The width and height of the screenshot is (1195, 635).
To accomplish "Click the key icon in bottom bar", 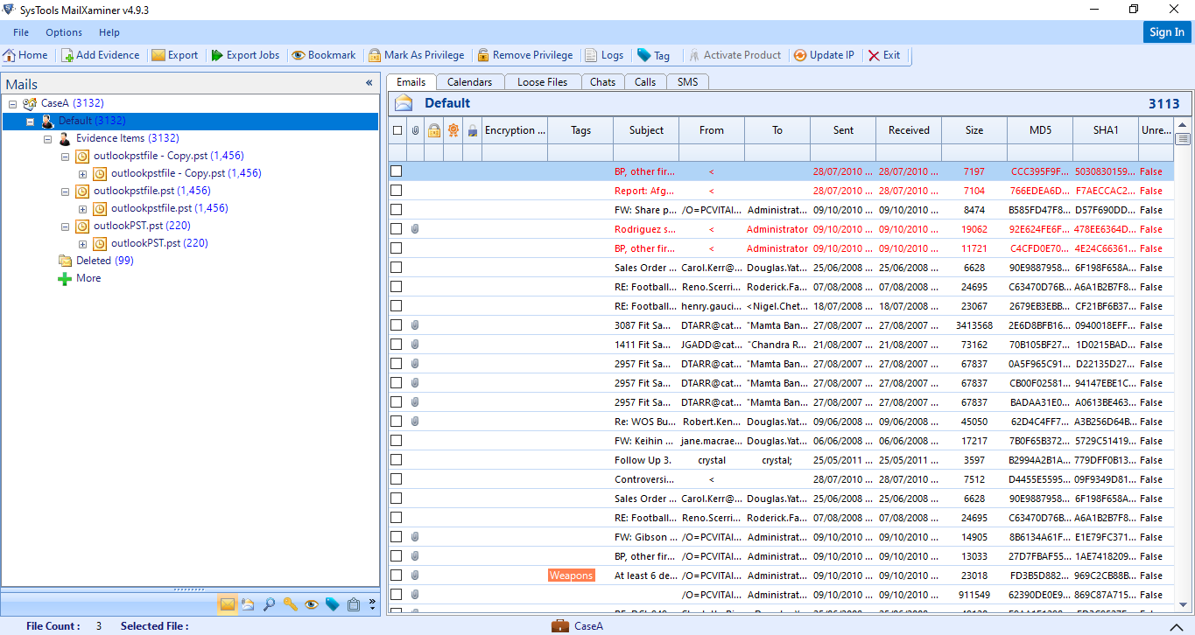I will [290, 604].
